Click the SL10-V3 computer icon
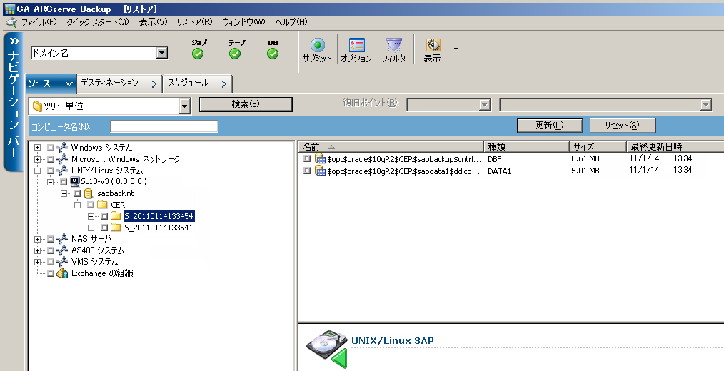The image size is (724, 371). 74,182
